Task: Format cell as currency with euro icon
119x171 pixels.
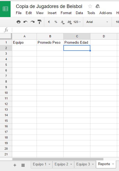Action: coord(49,22)
